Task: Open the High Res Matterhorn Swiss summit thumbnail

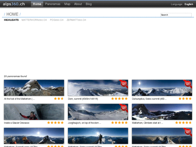Action: coord(162,136)
